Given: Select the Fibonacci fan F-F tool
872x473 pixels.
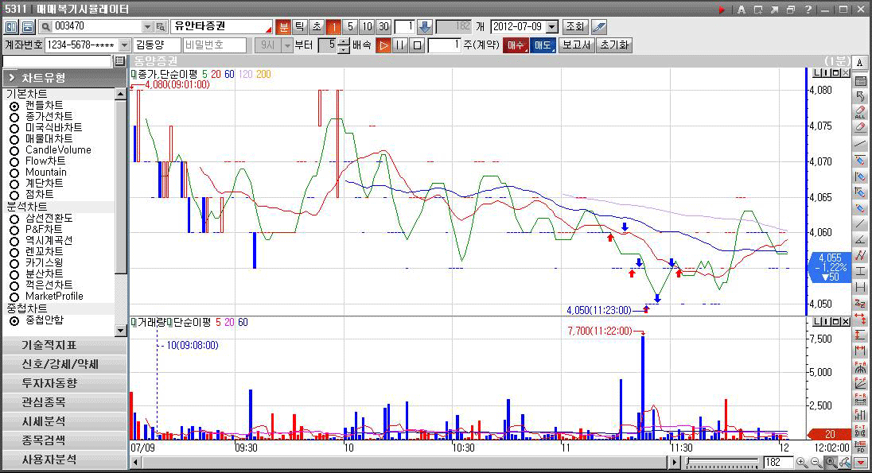Looking at the screenshot, I should (x=860, y=383).
